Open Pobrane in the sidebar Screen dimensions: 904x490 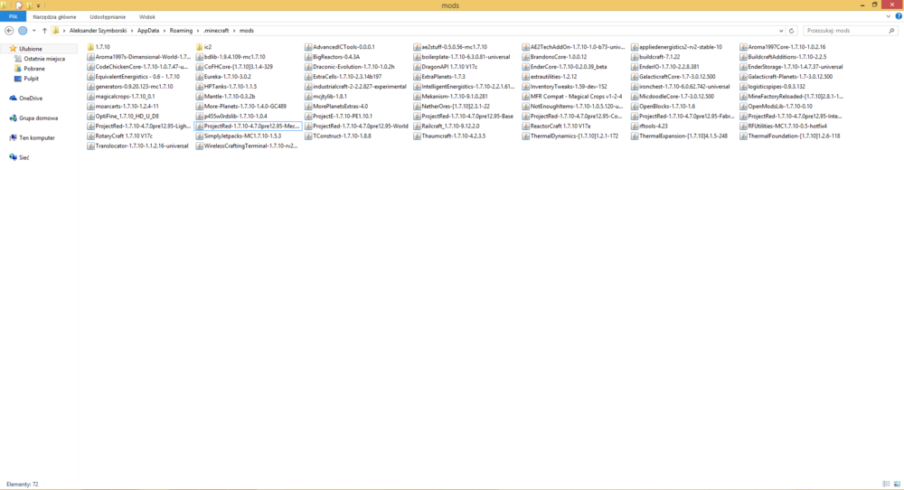click(34, 69)
